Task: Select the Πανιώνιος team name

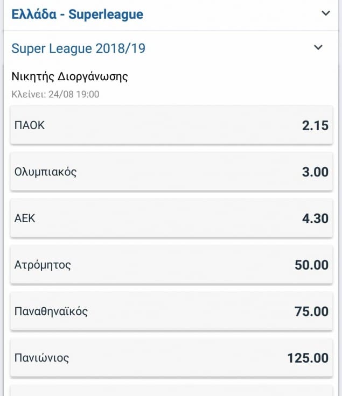Action: click(x=41, y=357)
